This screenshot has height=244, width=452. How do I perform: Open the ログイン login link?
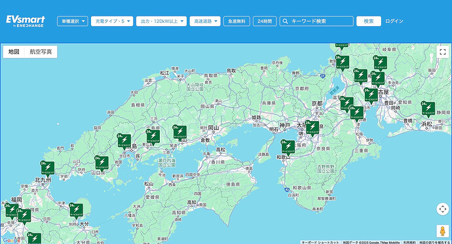(394, 21)
